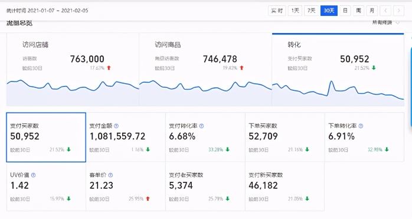Click the date range 2021-01-07 ~ 2021-02-05
Viewport: 412px width, 219px height.
[x=58, y=11]
